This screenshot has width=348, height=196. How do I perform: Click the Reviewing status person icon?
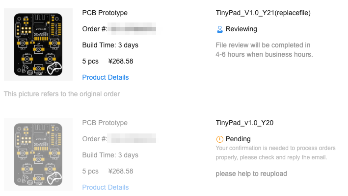(219, 29)
